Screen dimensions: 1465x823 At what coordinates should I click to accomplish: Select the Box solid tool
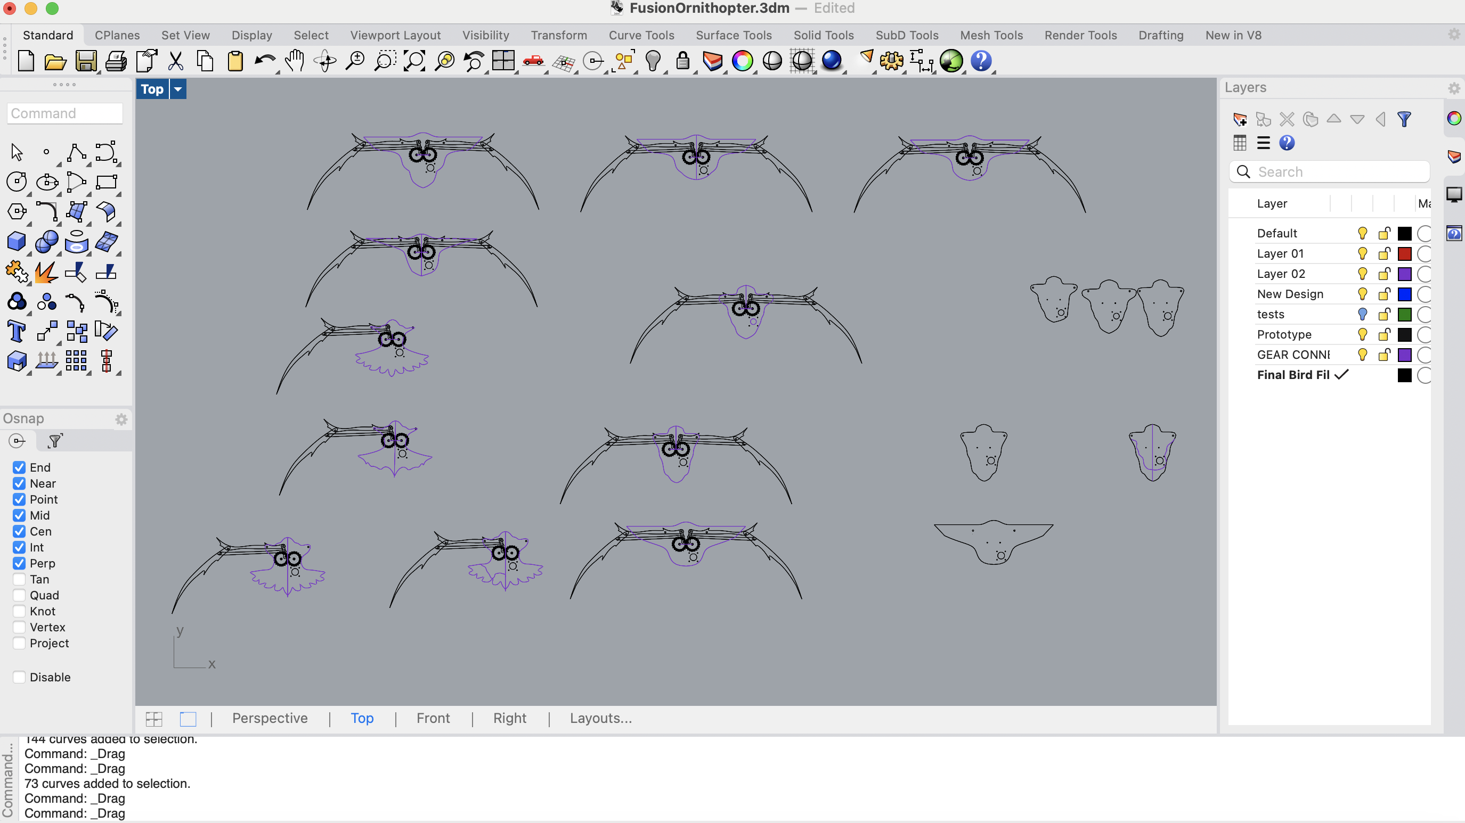[17, 242]
